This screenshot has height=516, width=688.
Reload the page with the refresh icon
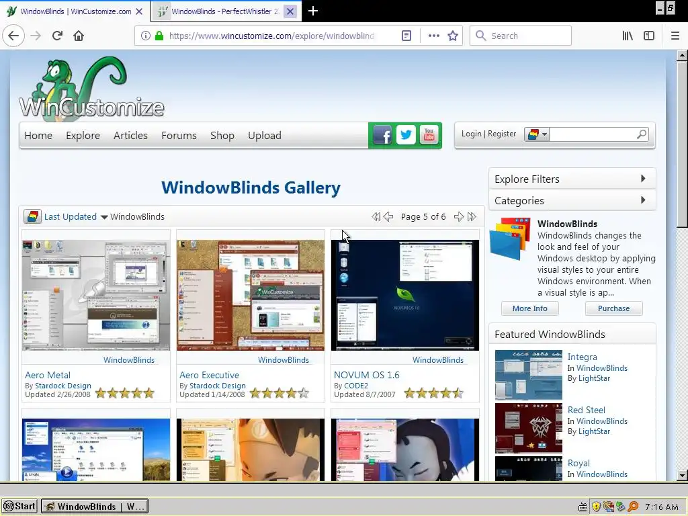[57, 36]
